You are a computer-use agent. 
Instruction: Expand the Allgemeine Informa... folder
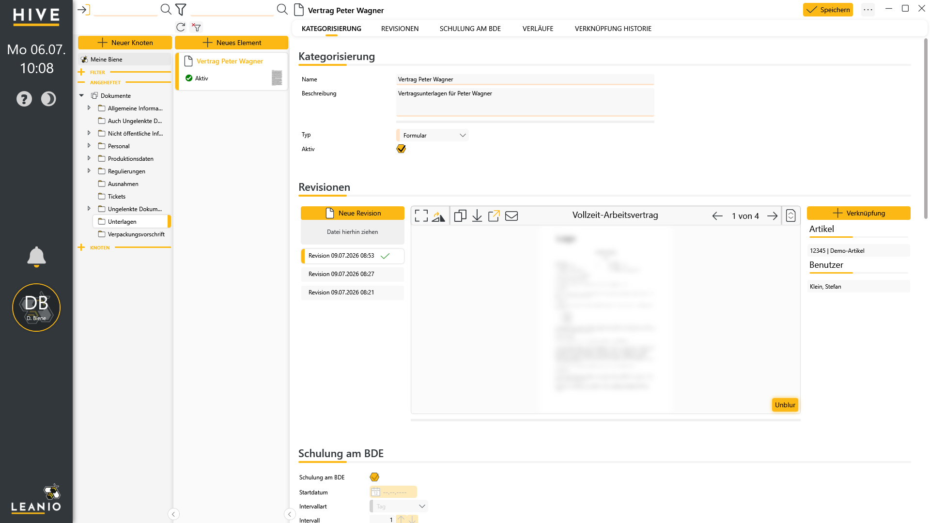[x=89, y=108]
